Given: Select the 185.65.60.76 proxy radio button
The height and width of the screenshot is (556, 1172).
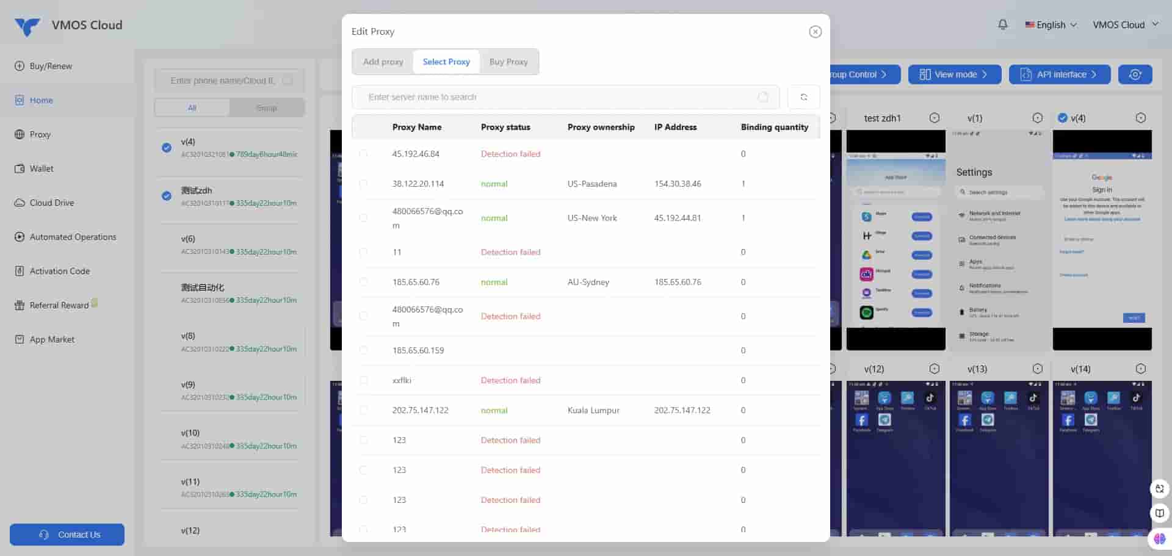Looking at the screenshot, I should 364,282.
